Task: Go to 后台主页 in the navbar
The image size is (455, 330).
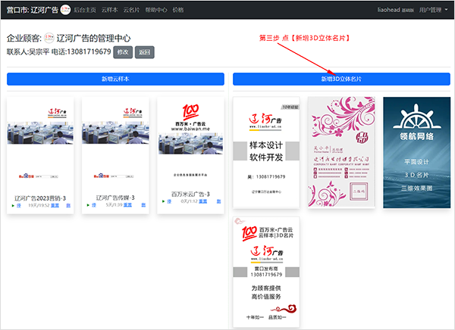Action: coord(85,10)
